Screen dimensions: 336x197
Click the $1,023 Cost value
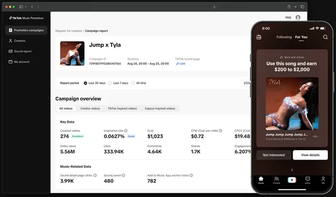[x=155, y=136]
